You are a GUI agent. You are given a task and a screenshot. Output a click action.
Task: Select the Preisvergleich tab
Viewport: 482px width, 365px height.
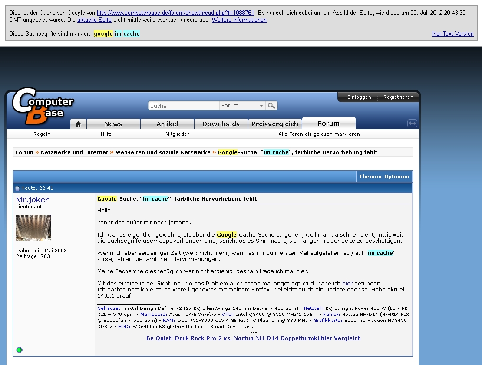(275, 124)
